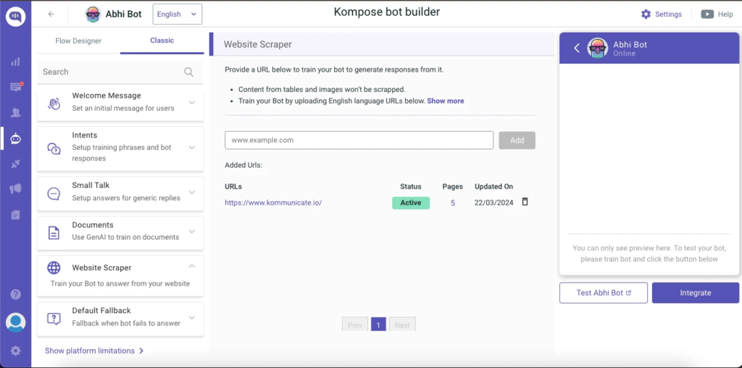
Task: Click the Abhi Bot avatar in chat preview
Action: click(598, 48)
